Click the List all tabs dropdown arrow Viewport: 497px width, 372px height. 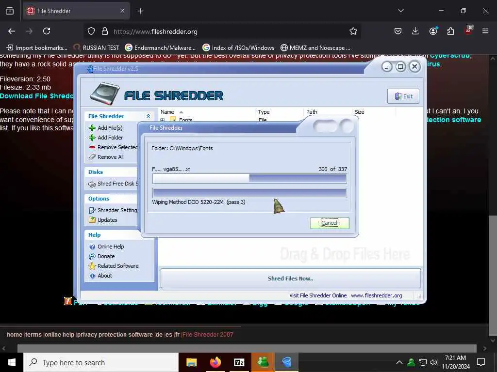[x=400, y=11]
